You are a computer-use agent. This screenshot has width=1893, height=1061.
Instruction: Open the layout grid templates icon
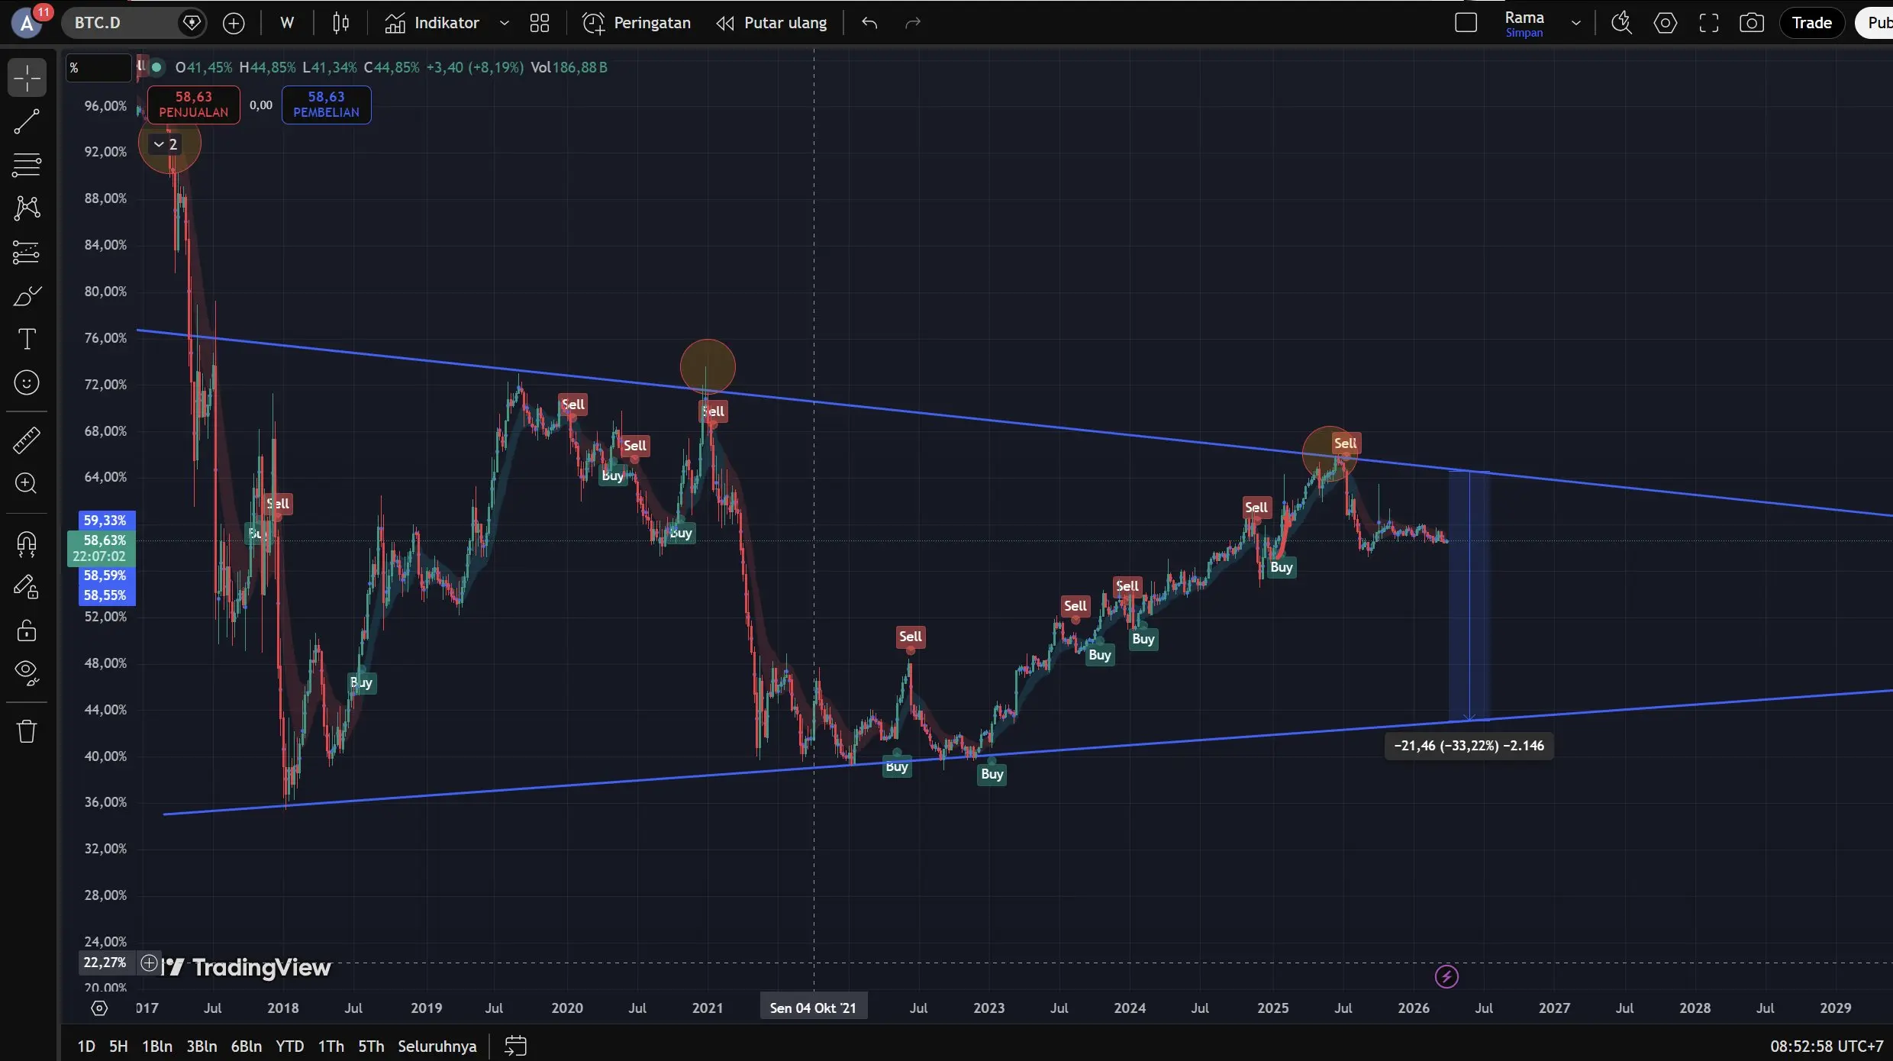539,23
